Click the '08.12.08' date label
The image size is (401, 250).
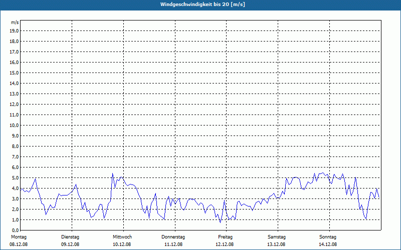click(x=19, y=244)
